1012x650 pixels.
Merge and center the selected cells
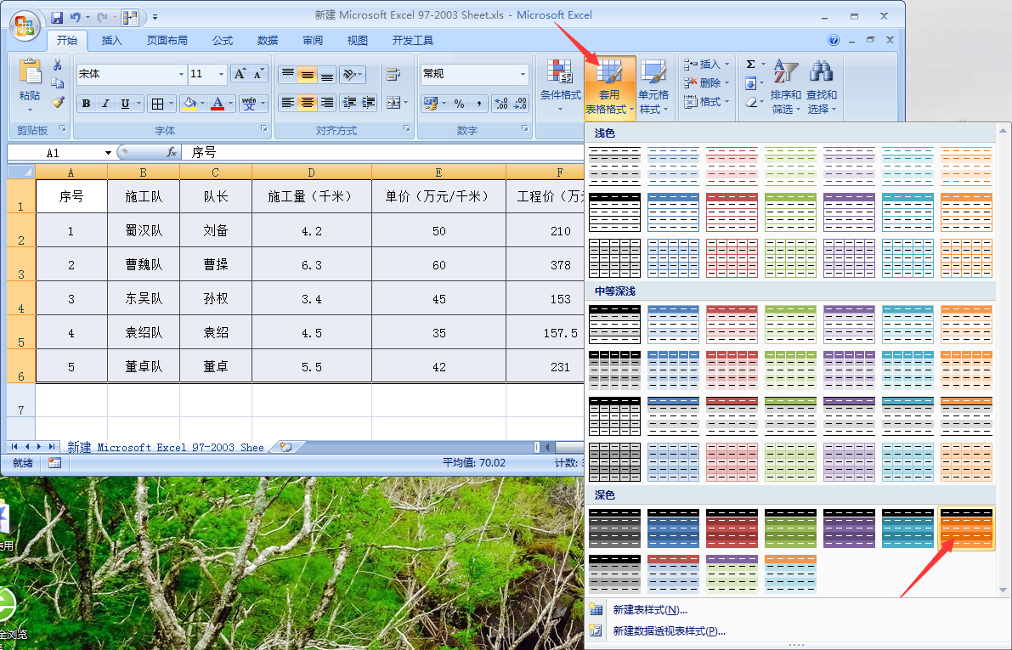coord(393,103)
